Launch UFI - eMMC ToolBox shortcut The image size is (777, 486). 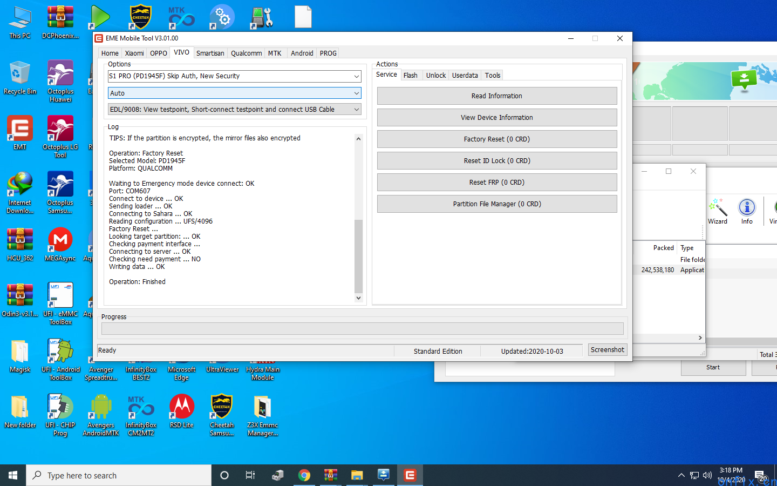pos(60,303)
